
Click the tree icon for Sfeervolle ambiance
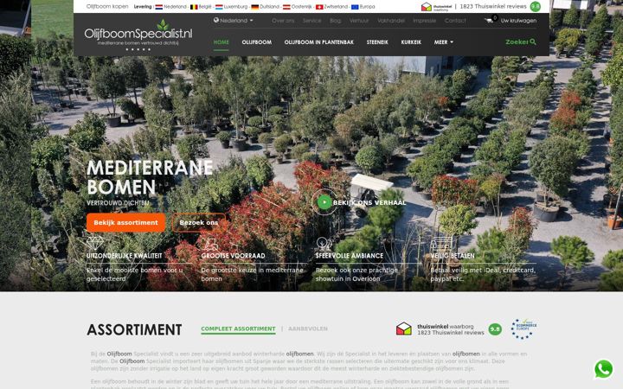324,243
